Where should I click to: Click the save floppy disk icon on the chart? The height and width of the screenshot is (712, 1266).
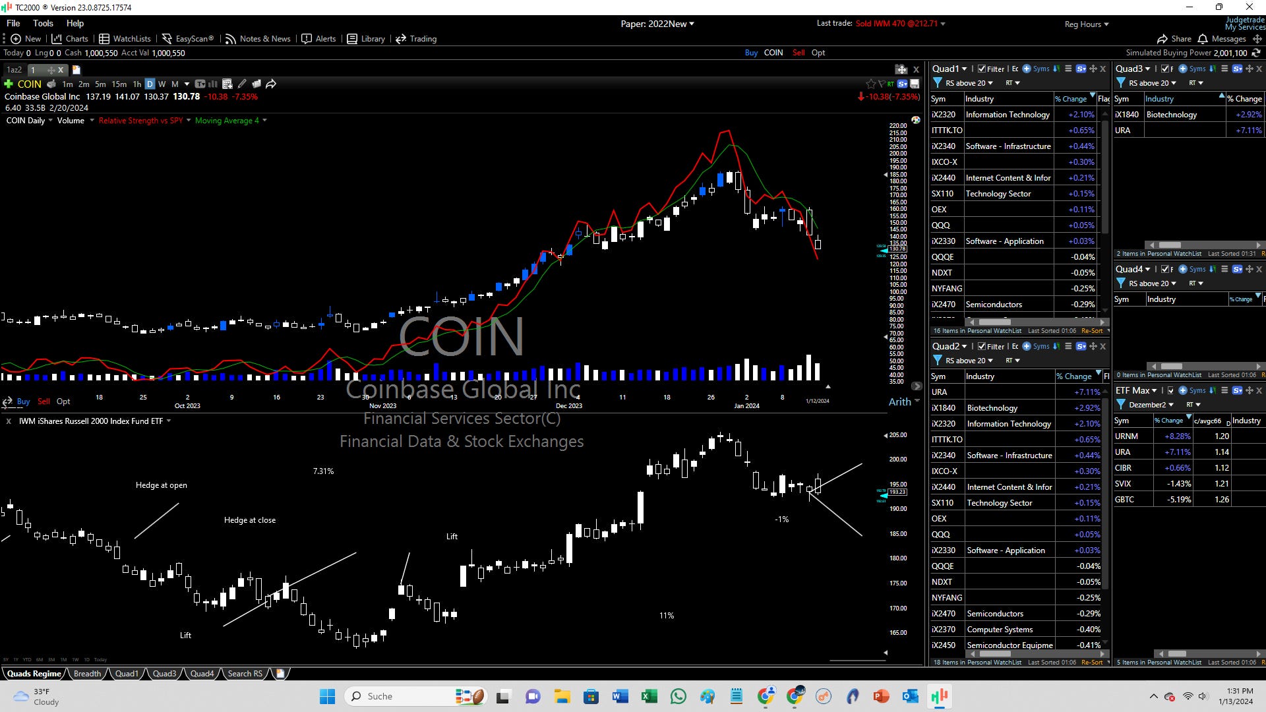pos(915,84)
